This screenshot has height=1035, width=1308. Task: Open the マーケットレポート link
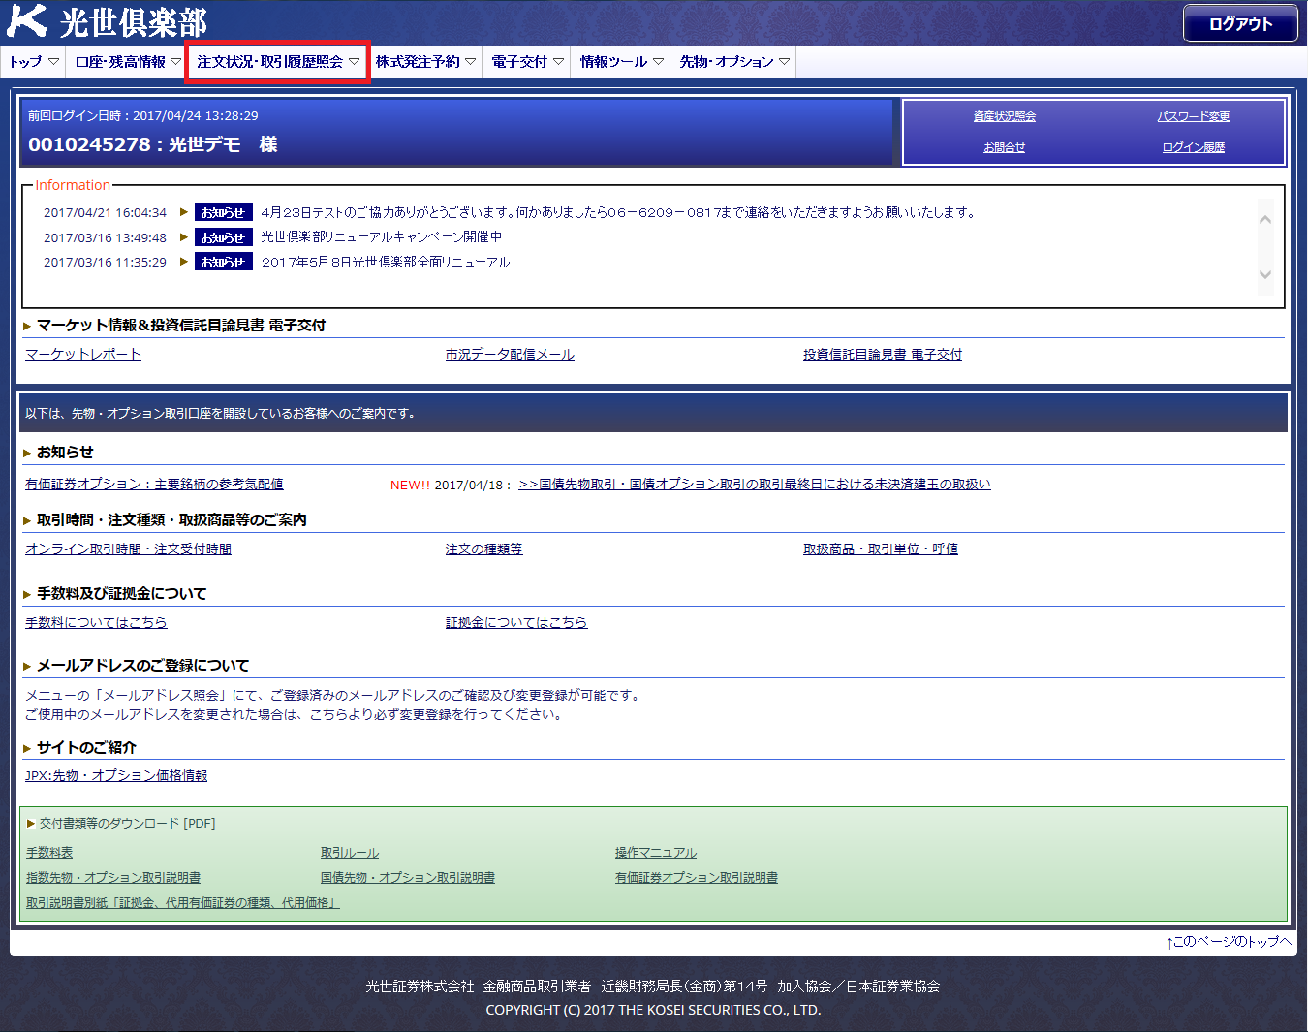[83, 355]
